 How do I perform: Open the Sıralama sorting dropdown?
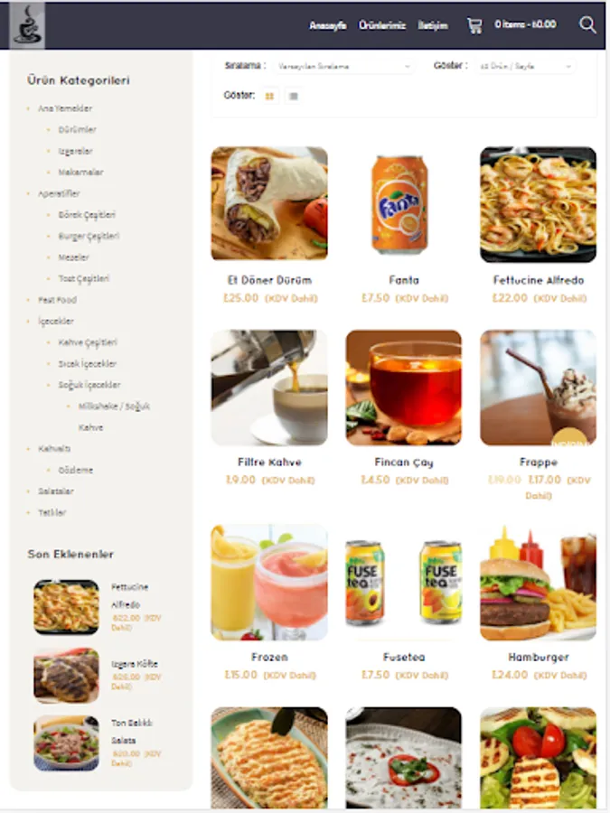click(343, 66)
